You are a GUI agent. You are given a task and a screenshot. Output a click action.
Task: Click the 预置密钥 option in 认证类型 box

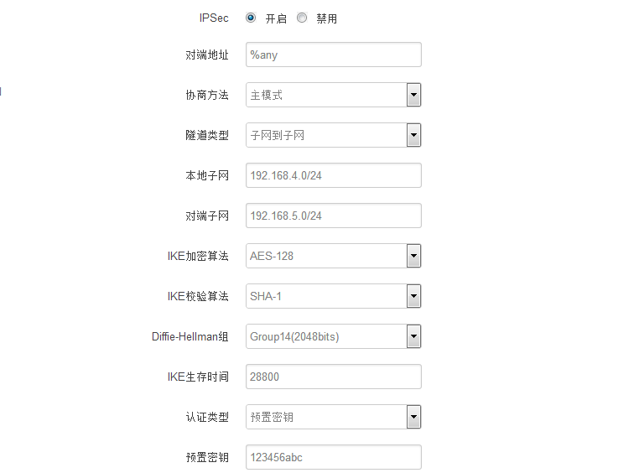tap(272, 417)
